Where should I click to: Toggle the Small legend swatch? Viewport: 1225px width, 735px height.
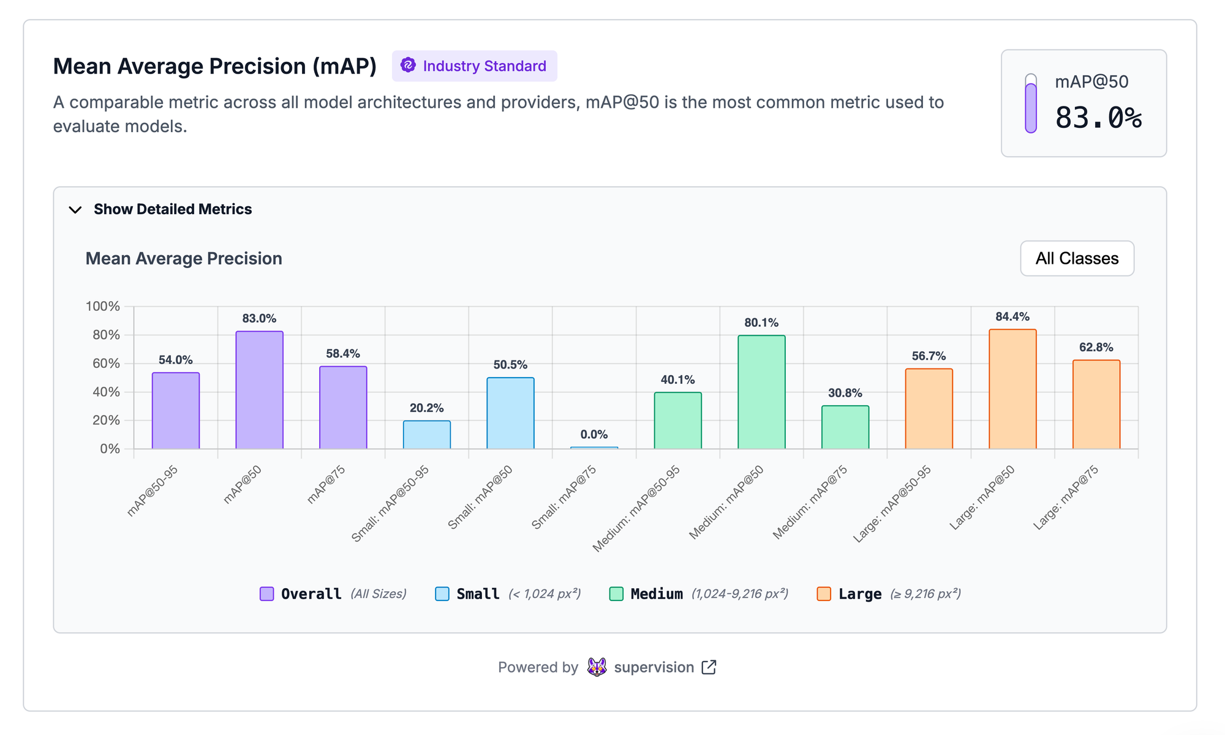[442, 594]
